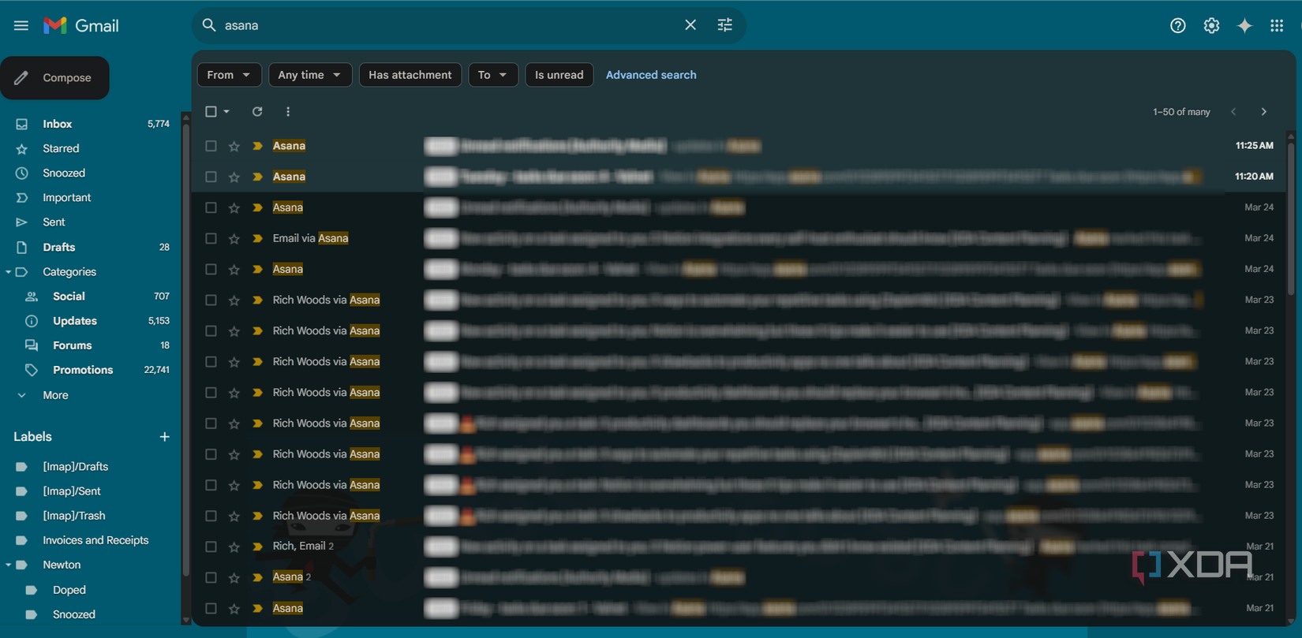
Task: Toggle the Has attachment filter
Action: pyautogui.click(x=410, y=75)
